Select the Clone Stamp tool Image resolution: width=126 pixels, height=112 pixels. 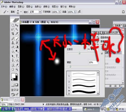(13, 43)
